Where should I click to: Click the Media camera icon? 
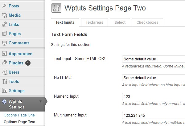click(x=5, y=15)
